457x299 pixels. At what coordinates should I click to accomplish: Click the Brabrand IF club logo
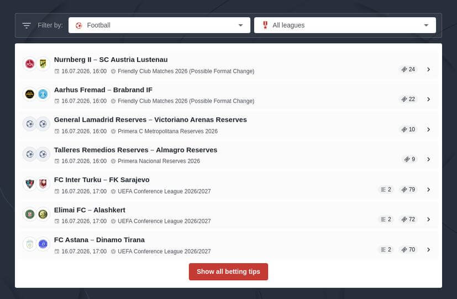coord(43,94)
